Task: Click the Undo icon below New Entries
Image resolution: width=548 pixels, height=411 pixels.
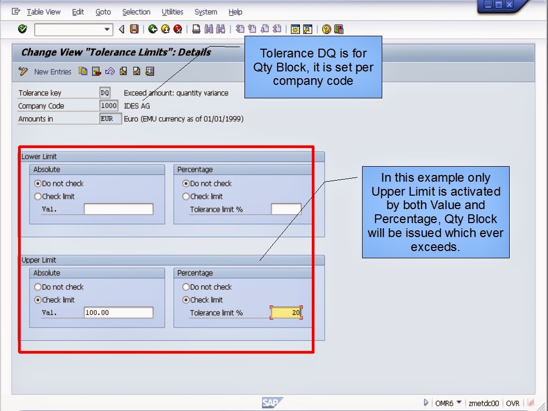Action: 110,71
